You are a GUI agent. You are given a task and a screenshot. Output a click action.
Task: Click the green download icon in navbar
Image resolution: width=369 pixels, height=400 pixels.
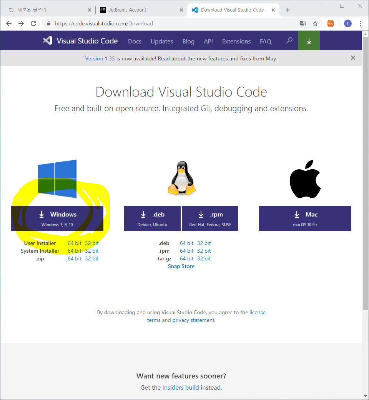309,40
